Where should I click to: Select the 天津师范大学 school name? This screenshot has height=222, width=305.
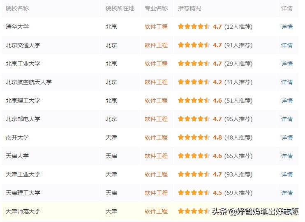pos(23,211)
